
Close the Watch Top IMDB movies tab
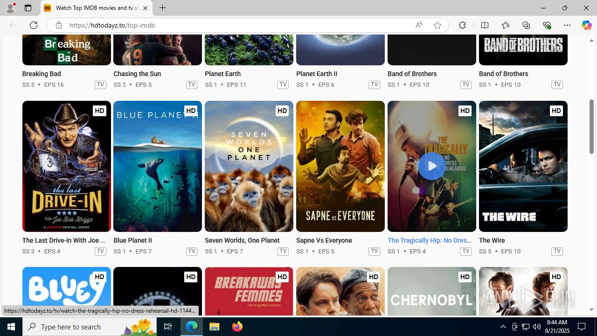[145, 8]
